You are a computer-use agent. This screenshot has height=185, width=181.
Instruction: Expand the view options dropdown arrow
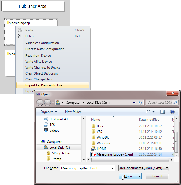tap(153, 112)
